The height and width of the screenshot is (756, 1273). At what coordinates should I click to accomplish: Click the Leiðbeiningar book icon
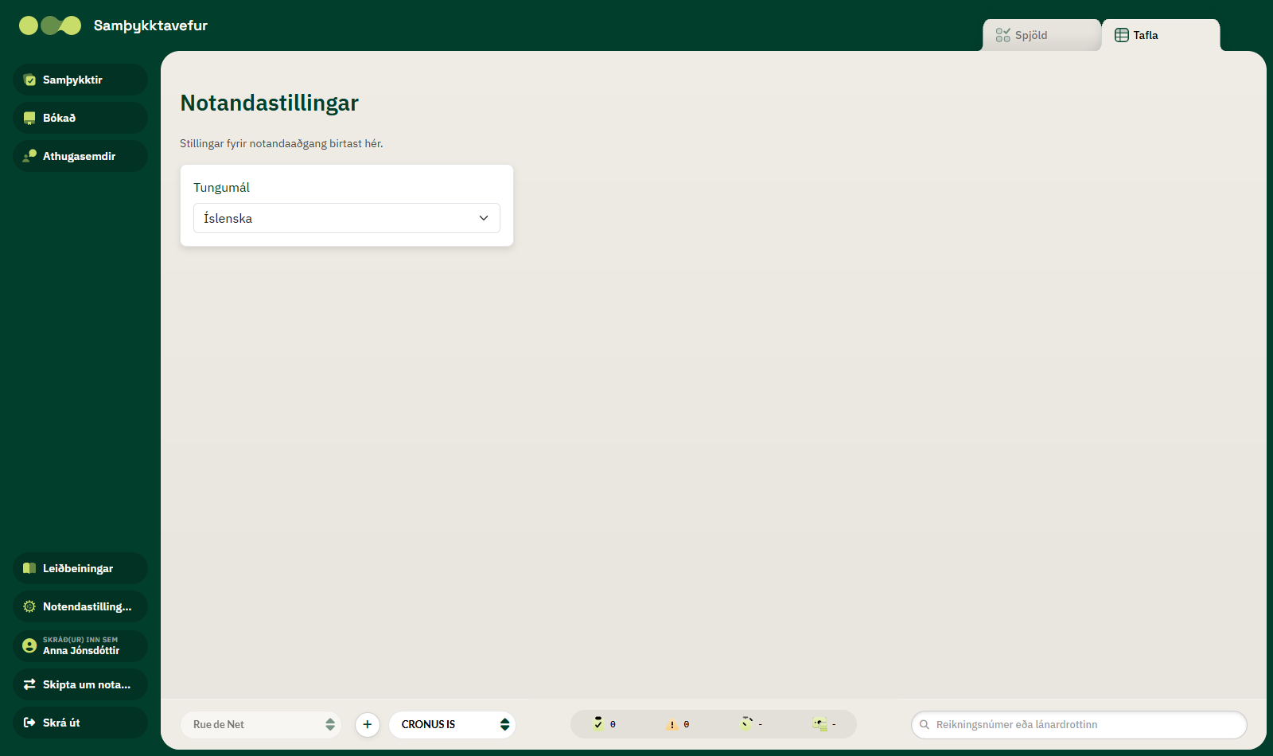[29, 568]
